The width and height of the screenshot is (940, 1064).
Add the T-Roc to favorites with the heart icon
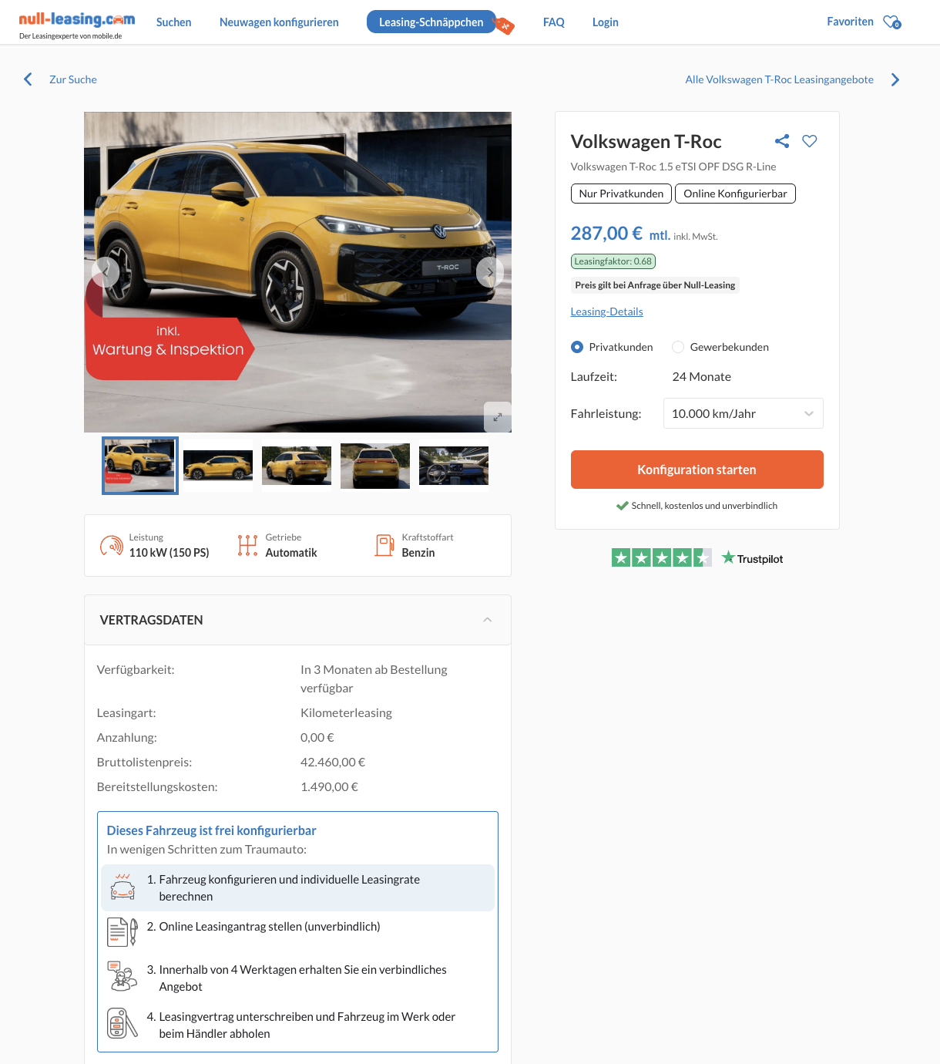809,141
